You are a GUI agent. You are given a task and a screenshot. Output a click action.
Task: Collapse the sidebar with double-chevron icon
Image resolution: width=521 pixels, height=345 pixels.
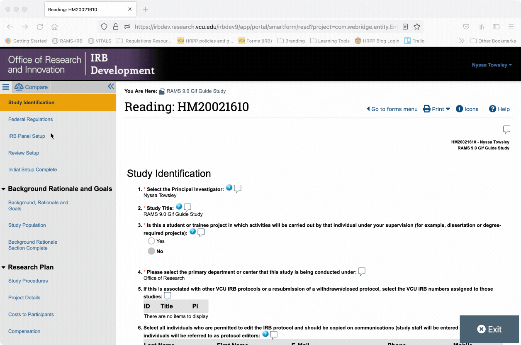(x=111, y=86)
